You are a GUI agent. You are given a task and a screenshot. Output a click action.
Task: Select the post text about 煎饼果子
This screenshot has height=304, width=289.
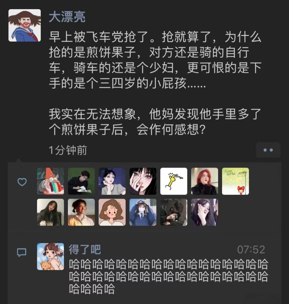pyautogui.click(x=155, y=83)
